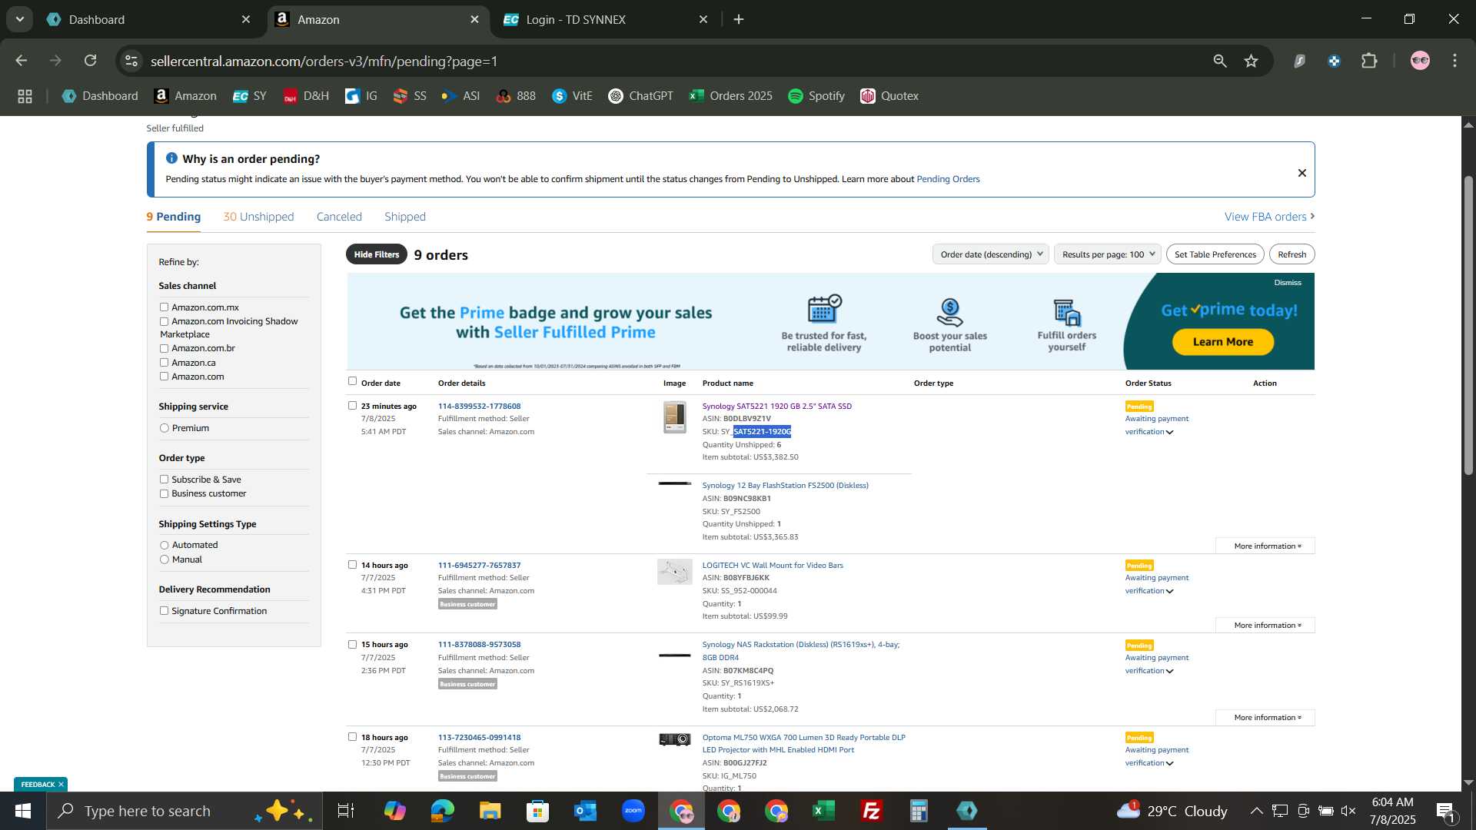Screen dimensions: 1476x830
Task: Switch to the Dashboard browser tab
Action: point(148,19)
